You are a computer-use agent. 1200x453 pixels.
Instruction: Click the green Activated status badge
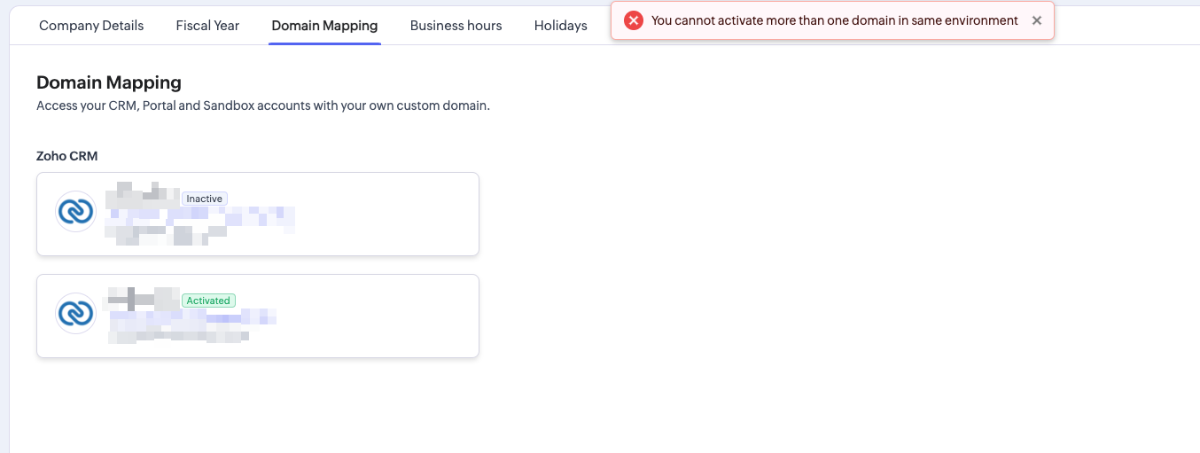pos(208,301)
